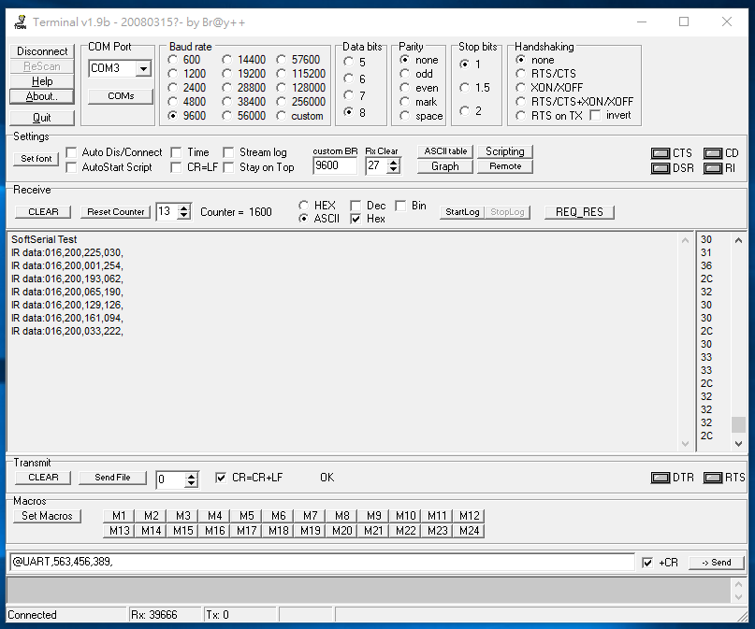The image size is (755, 629).
Task: Click inside the @UART transmit field
Action: tap(318, 562)
